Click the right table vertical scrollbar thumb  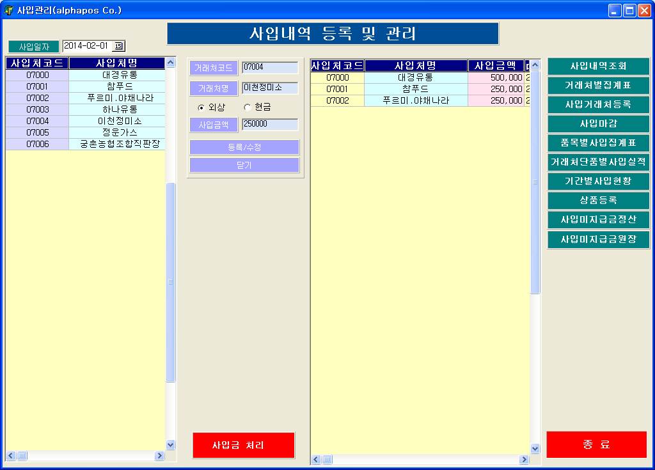pyautogui.click(x=535, y=182)
